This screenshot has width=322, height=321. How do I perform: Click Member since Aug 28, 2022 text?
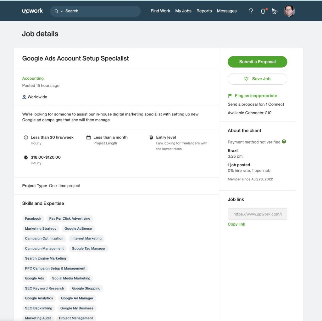[250, 179]
